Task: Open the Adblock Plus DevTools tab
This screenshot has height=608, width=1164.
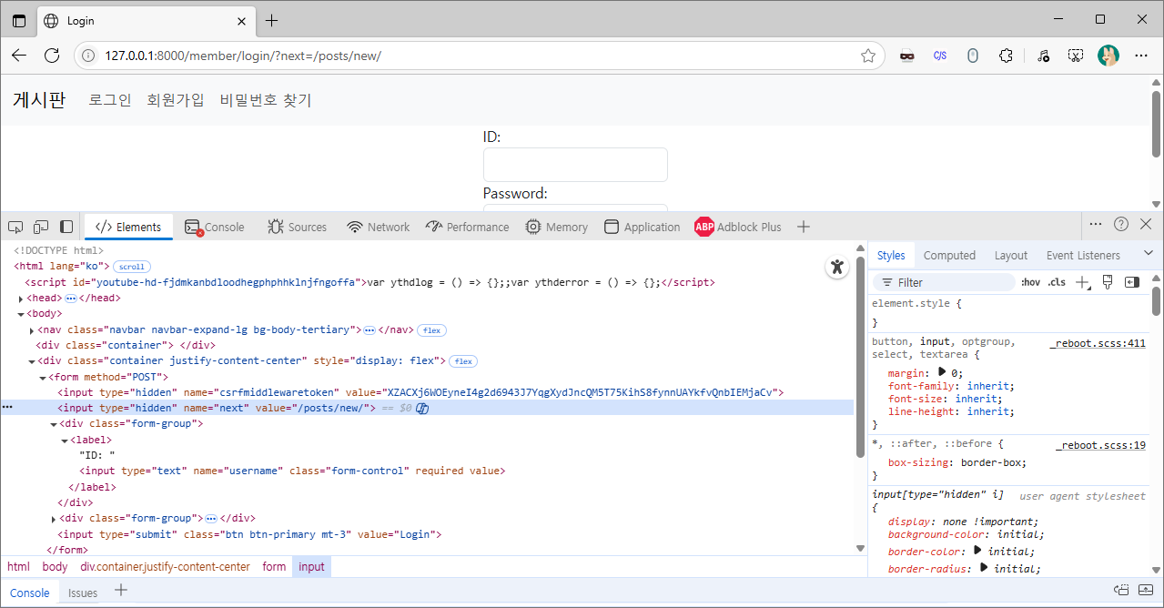Action: [x=738, y=227]
